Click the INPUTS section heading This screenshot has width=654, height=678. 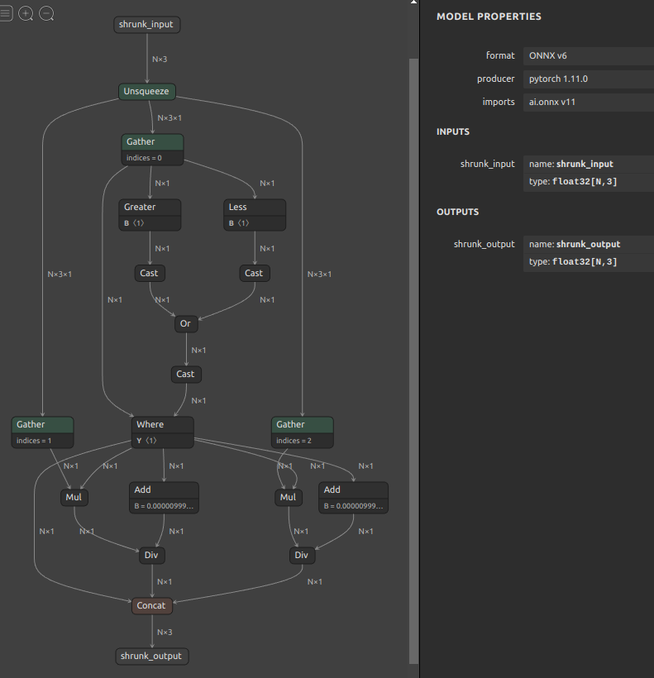coord(453,132)
